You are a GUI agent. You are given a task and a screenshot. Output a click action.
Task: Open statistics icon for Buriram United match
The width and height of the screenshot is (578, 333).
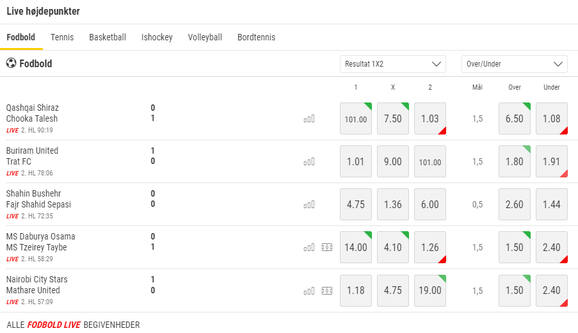tap(309, 161)
